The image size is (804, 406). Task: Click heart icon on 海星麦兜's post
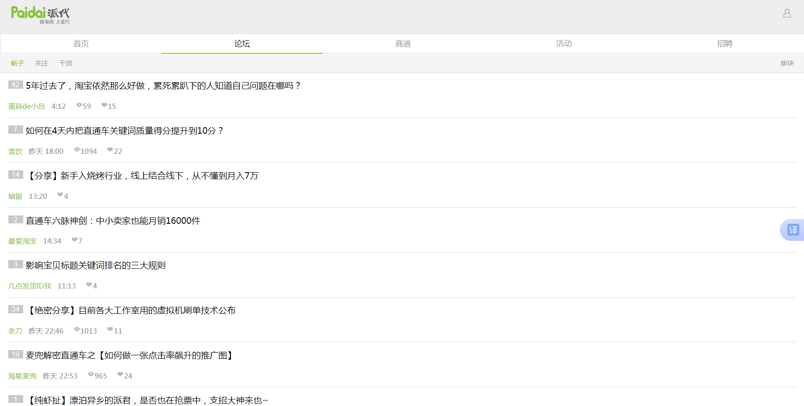coord(120,375)
